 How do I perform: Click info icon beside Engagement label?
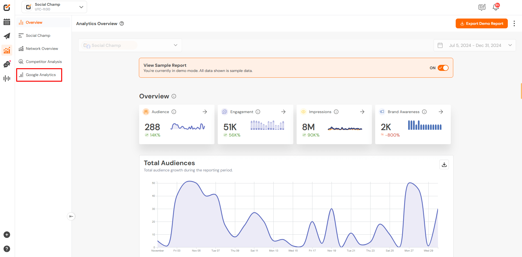pyautogui.click(x=258, y=112)
